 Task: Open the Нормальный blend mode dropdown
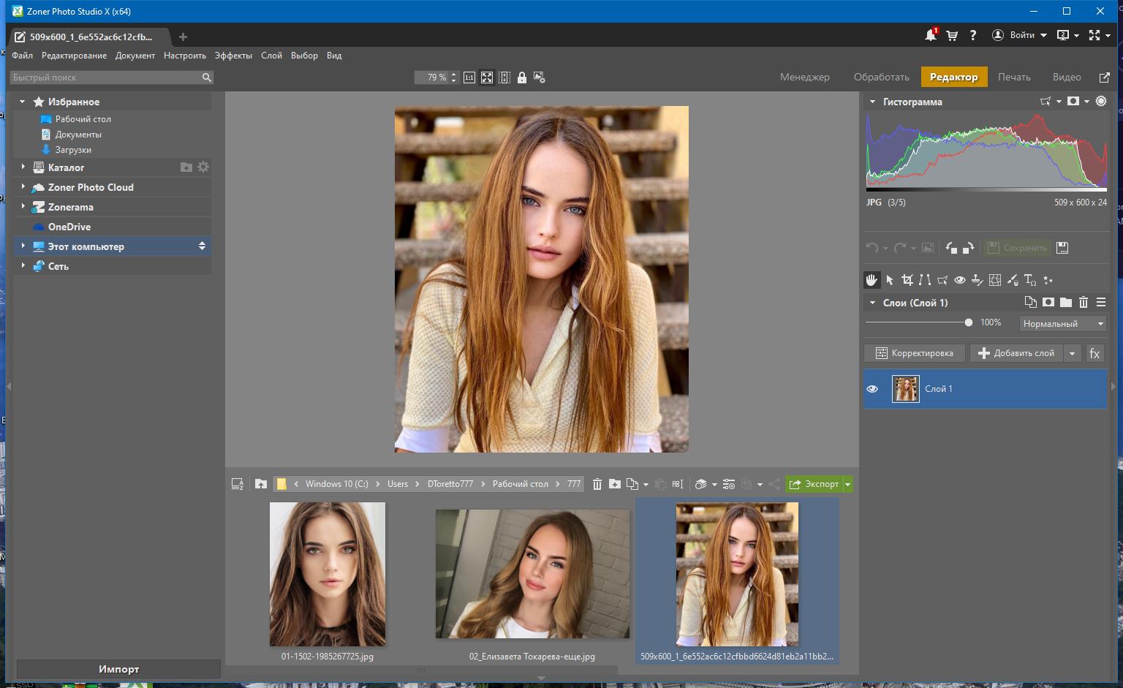[x=1063, y=323]
